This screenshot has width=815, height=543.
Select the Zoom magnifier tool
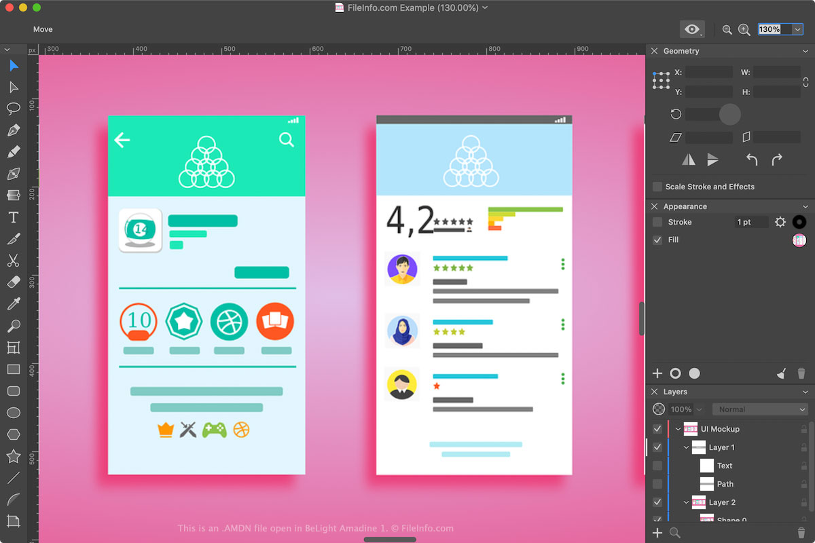pyautogui.click(x=14, y=326)
